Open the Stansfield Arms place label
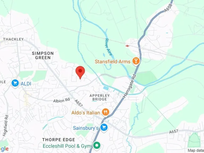The height and width of the screenshot is (153, 204). tap(113, 62)
